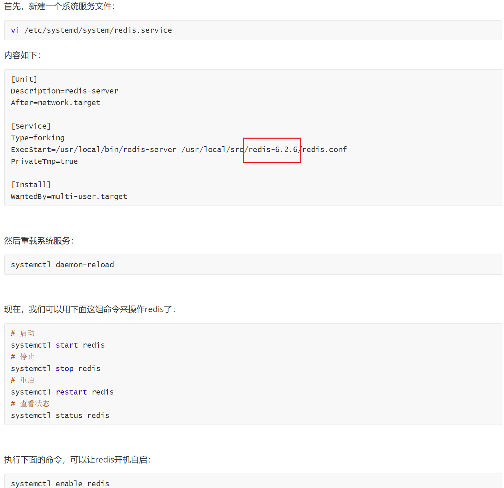Click the '[Service]' section header line
This screenshot has width=504, height=488.
(x=31, y=126)
